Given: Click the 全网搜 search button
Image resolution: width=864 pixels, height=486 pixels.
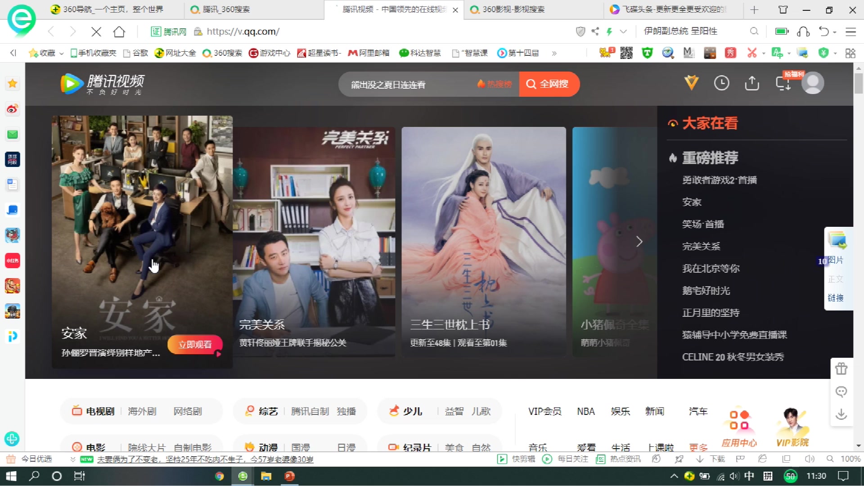Looking at the screenshot, I should coord(549,84).
